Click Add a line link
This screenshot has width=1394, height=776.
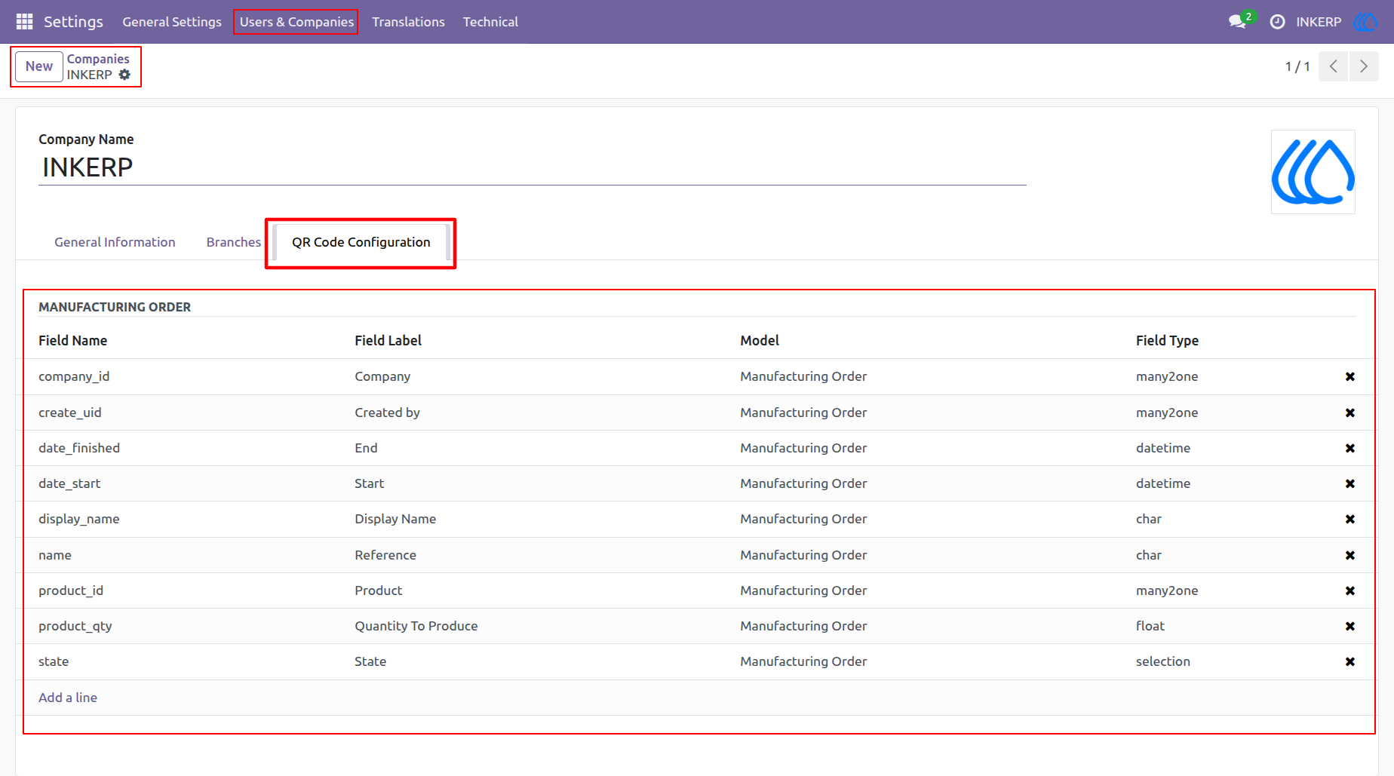coord(68,698)
